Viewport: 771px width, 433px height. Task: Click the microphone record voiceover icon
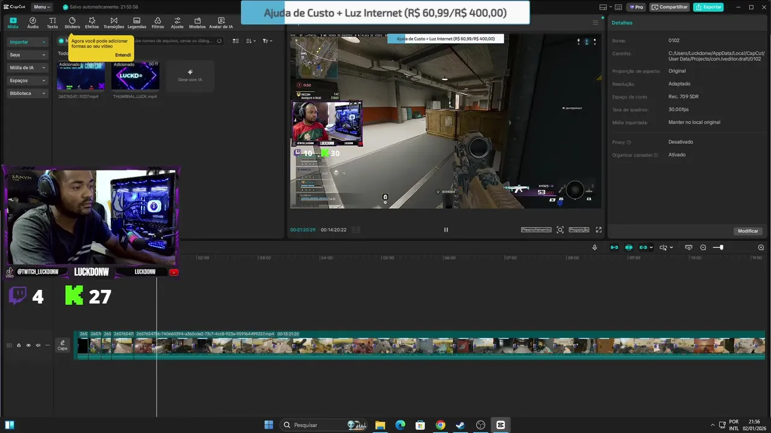click(595, 247)
